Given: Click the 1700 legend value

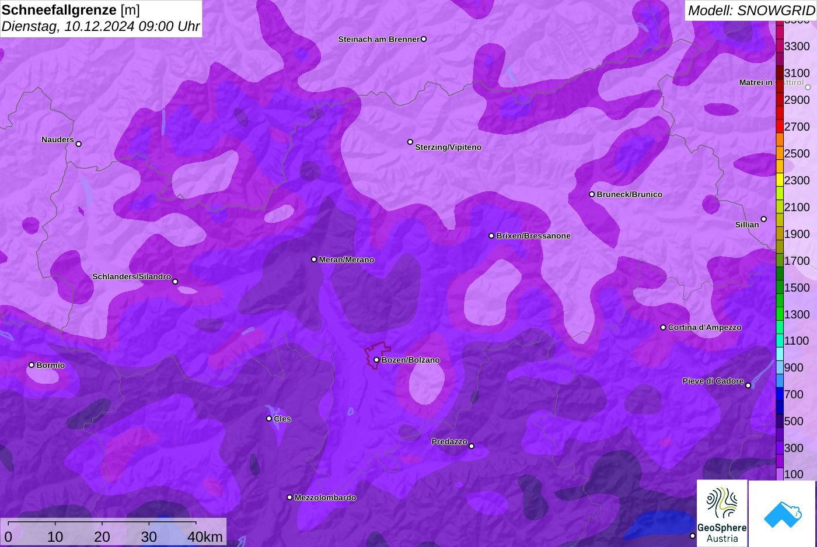Looking at the screenshot, I should (x=797, y=261).
